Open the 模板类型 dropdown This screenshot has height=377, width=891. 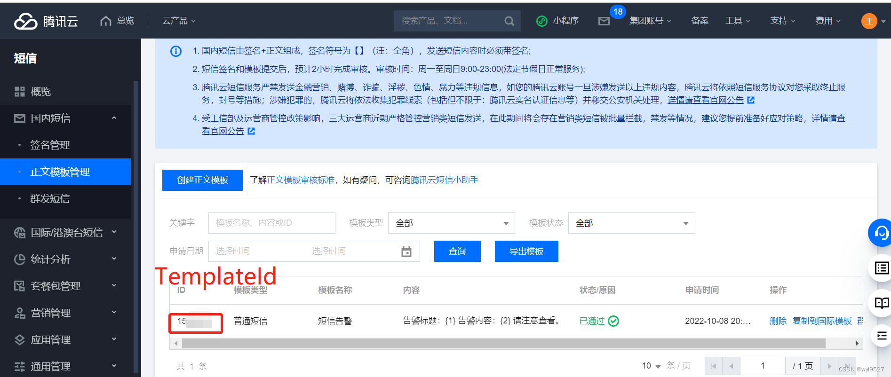(452, 223)
